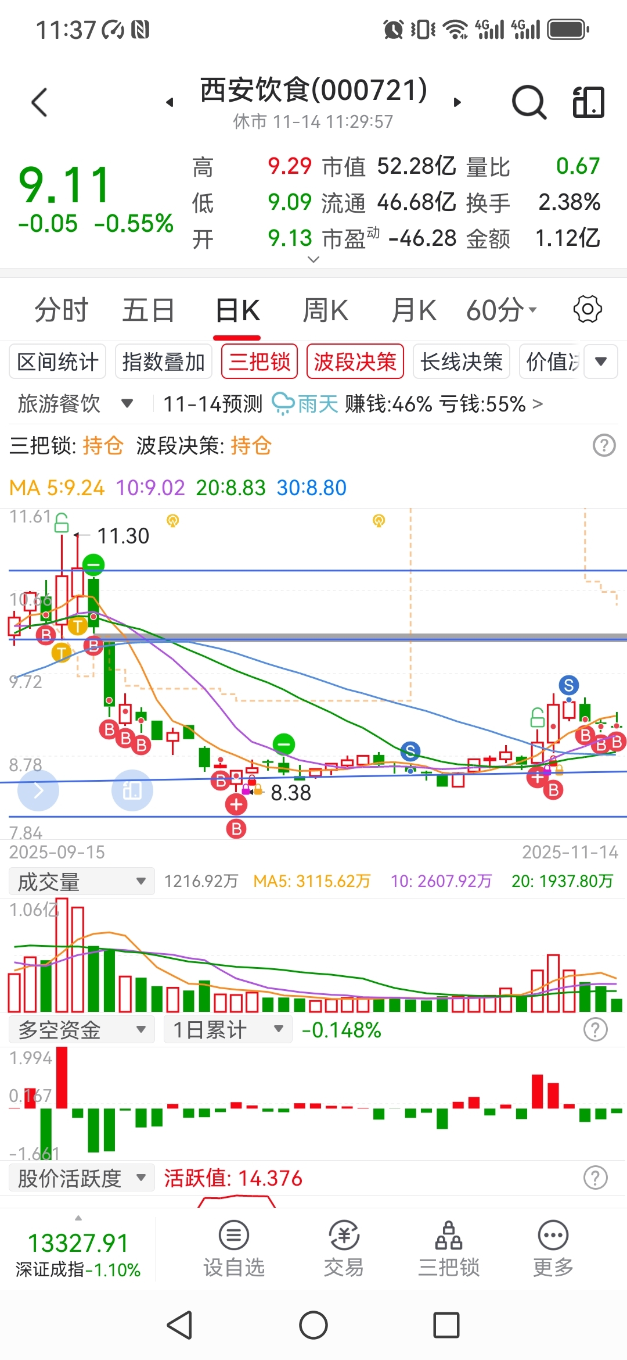Tap tallest red volume bar near 1.06亿
Screen dimensions: 627x1360
coord(62,955)
